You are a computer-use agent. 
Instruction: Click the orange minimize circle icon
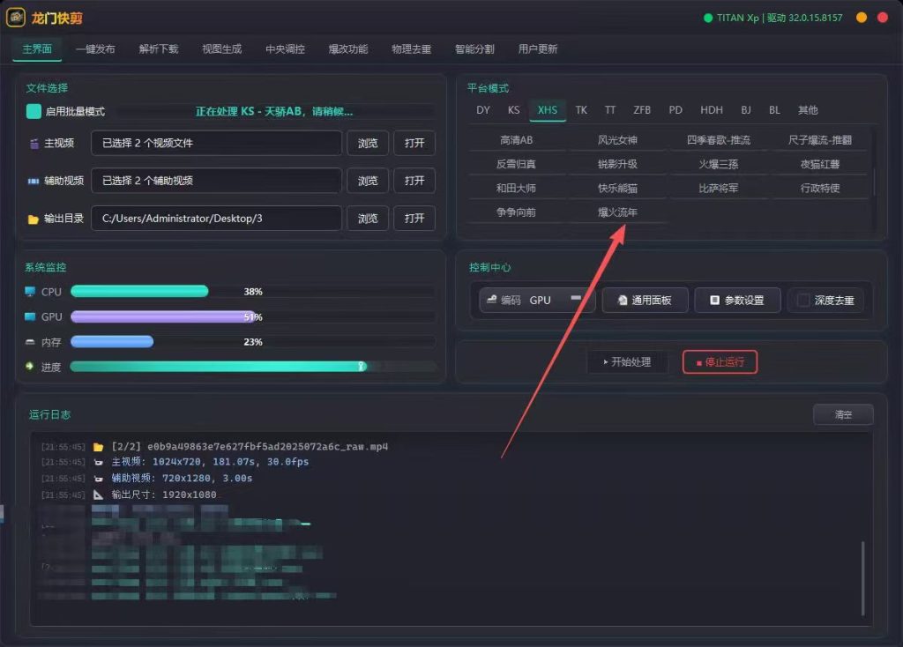(x=862, y=18)
